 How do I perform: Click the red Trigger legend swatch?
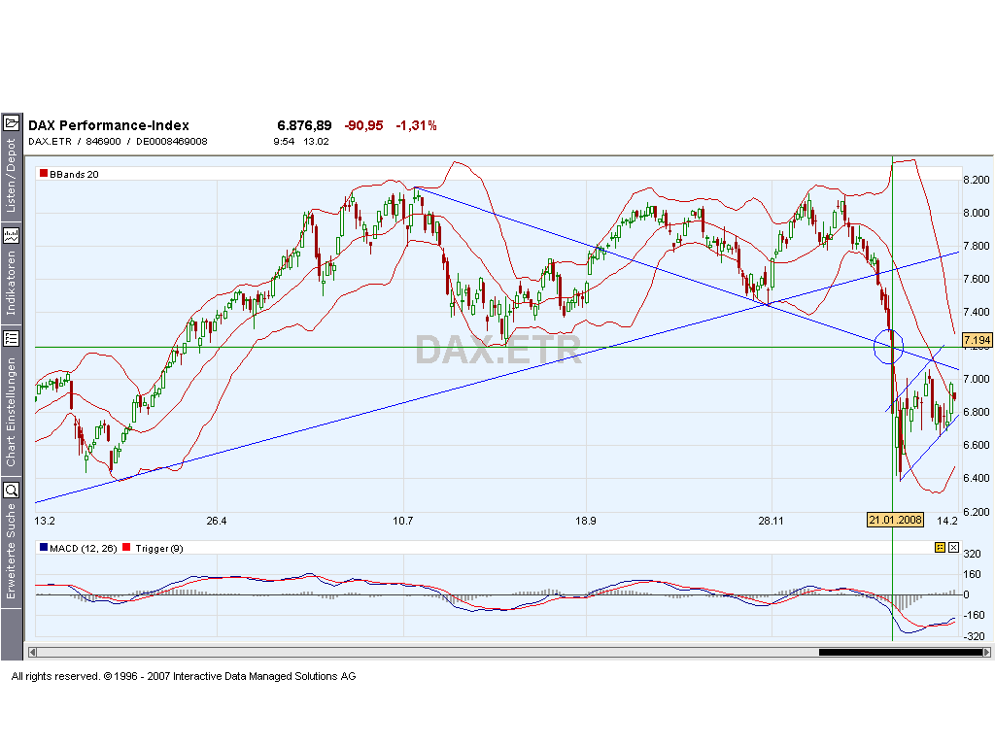tap(126, 547)
